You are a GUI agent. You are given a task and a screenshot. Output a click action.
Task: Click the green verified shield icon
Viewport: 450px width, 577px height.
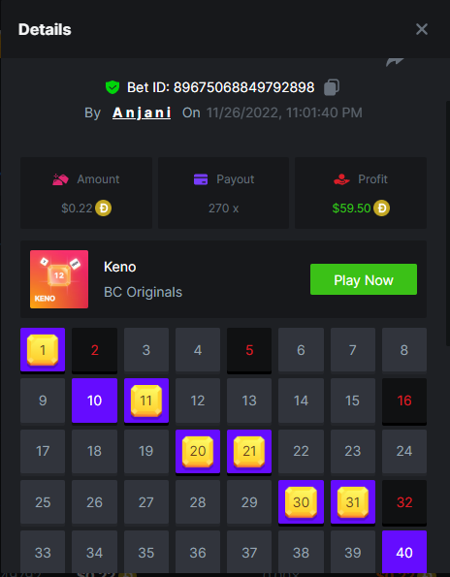(112, 87)
